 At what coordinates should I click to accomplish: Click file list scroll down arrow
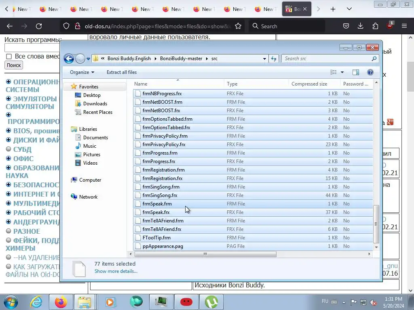coord(376,247)
